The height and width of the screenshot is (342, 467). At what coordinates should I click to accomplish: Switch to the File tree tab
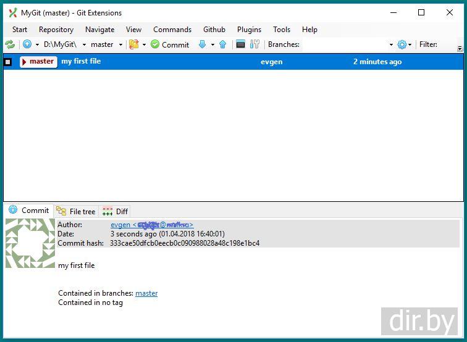point(77,211)
